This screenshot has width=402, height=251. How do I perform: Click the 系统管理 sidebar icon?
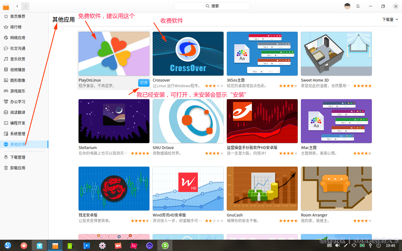[x=6, y=134]
